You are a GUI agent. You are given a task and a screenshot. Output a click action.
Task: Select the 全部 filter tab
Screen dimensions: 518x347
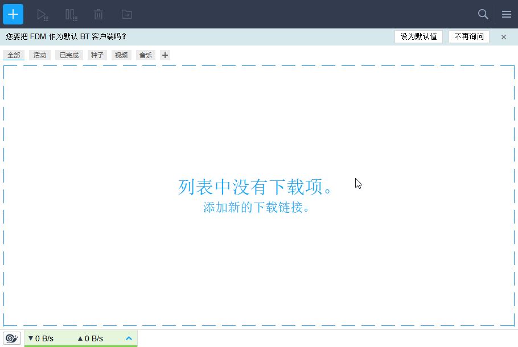(x=14, y=55)
